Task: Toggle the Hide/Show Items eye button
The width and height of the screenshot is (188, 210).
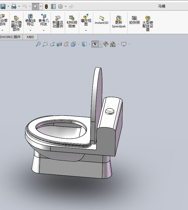Action: point(95,44)
